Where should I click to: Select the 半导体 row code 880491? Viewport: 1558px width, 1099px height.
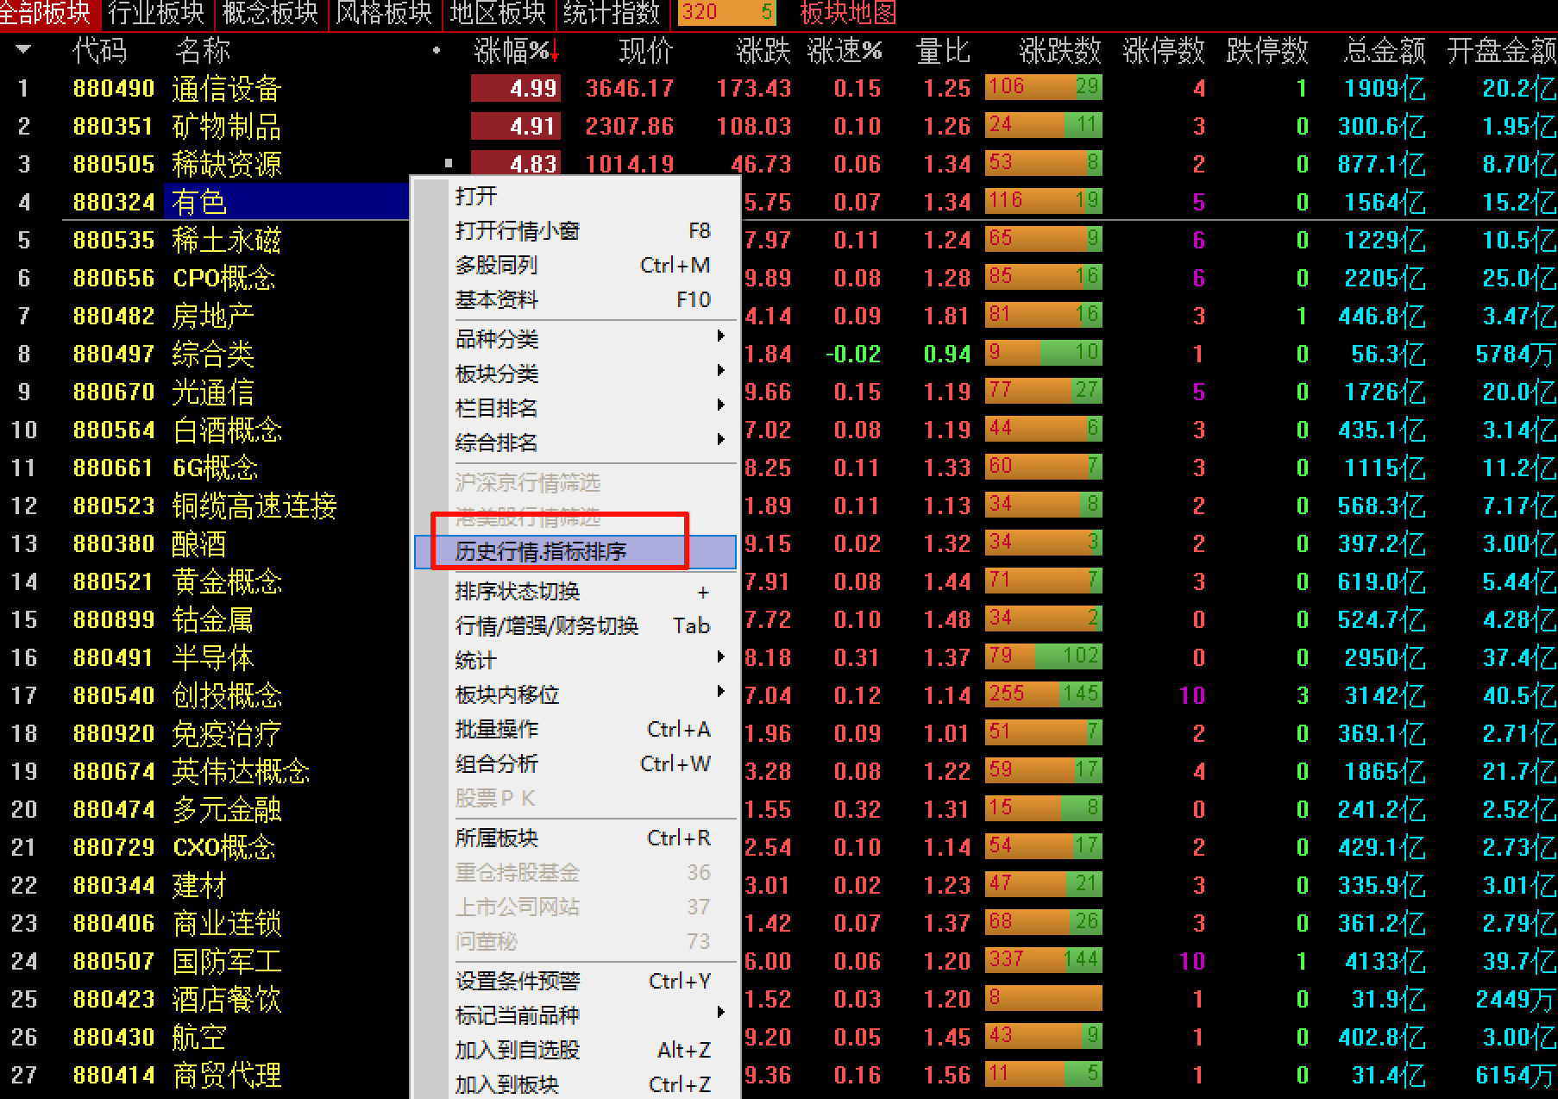pos(113,658)
